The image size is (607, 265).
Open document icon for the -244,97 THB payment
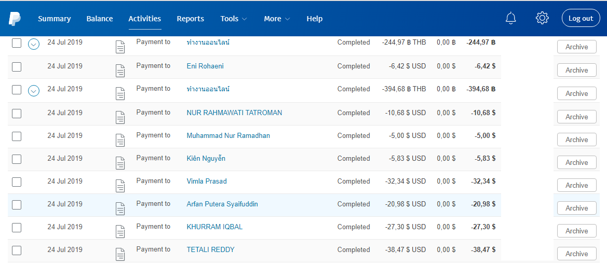click(121, 47)
